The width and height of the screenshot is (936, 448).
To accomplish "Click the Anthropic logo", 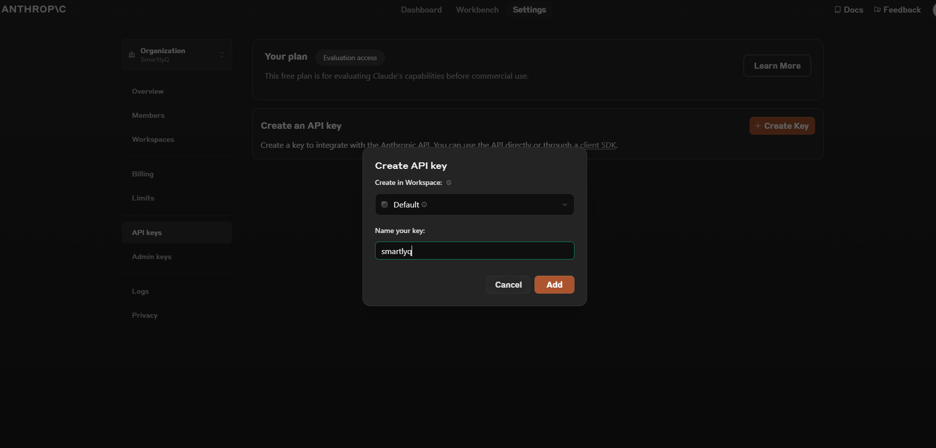I will tap(34, 9).
